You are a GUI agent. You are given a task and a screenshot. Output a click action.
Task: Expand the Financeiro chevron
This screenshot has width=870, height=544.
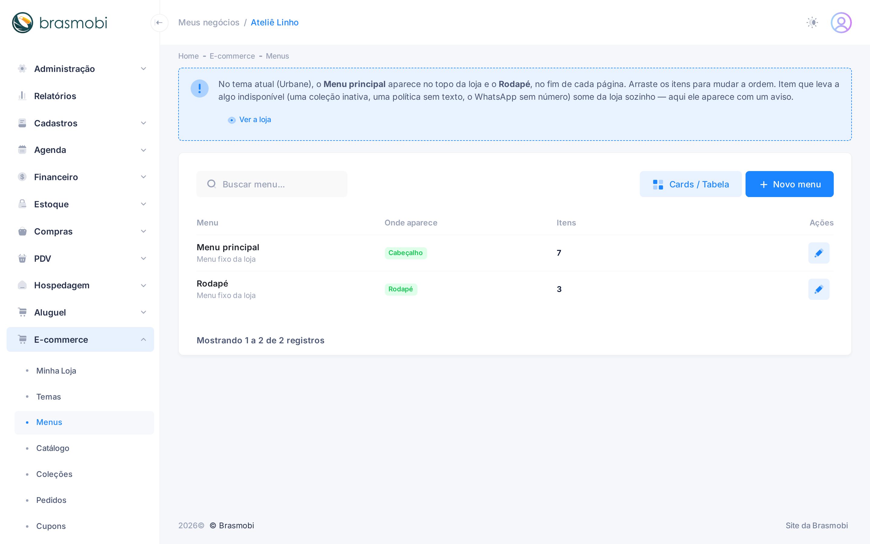(x=143, y=177)
